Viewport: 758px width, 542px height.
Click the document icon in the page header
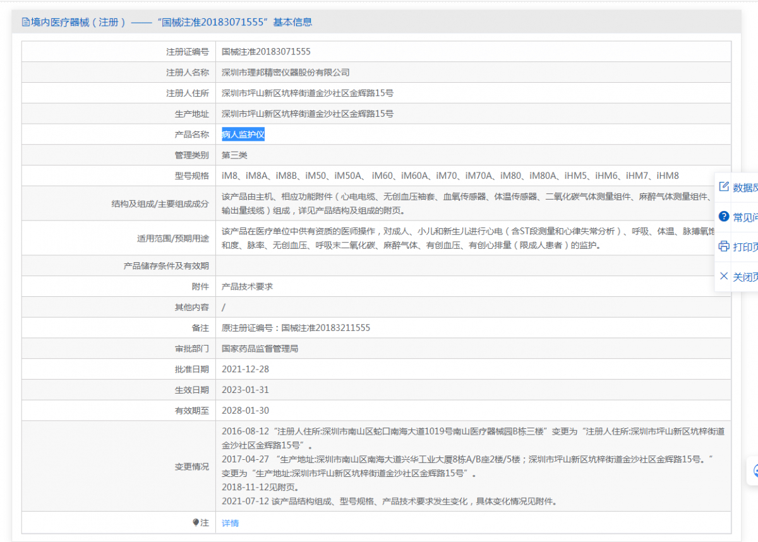coord(26,22)
